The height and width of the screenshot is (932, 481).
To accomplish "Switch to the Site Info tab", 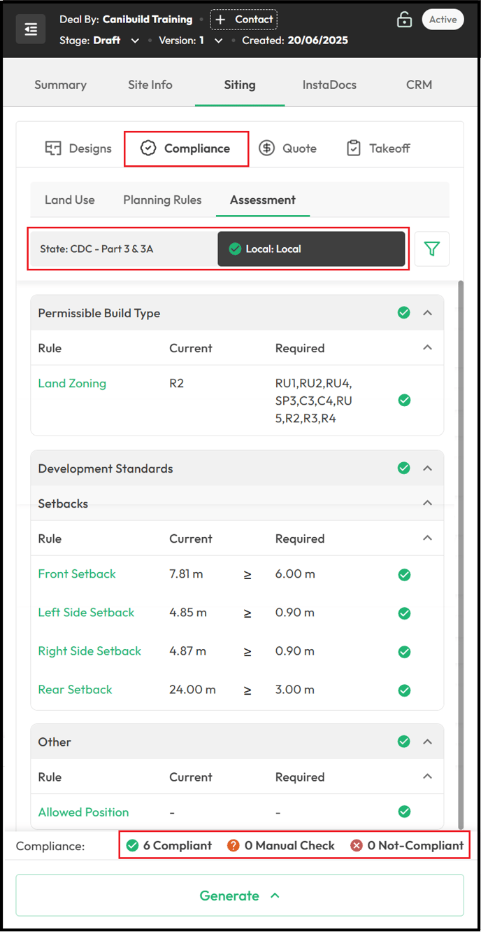I will [x=150, y=85].
